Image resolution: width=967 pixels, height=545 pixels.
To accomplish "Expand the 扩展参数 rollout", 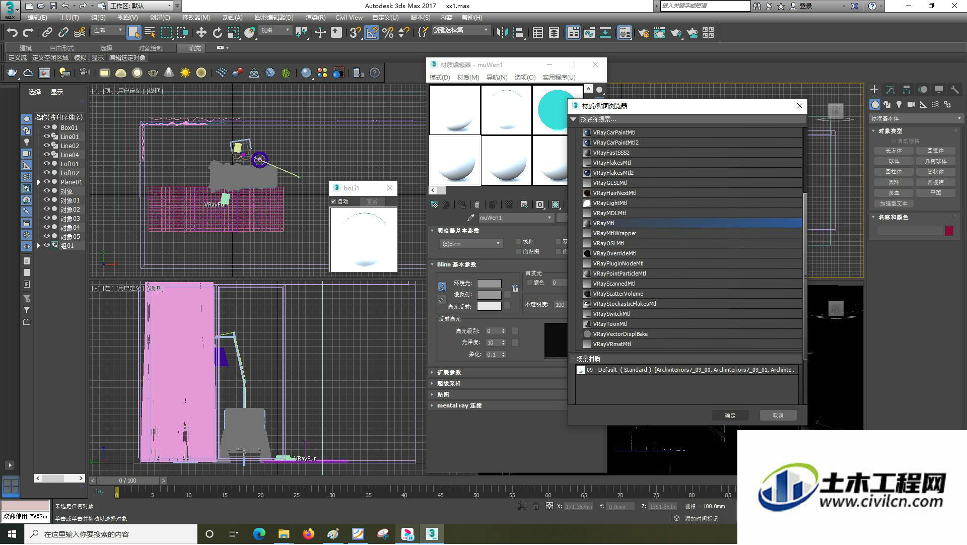I will pos(449,372).
